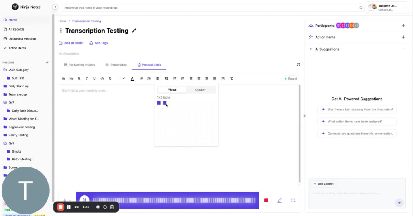Image resolution: width=413 pixels, height=216 pixels.
Task: Ask 'Was there a key takeaway' suggestion
Action: pyautogui.click(x=357, y=110)
